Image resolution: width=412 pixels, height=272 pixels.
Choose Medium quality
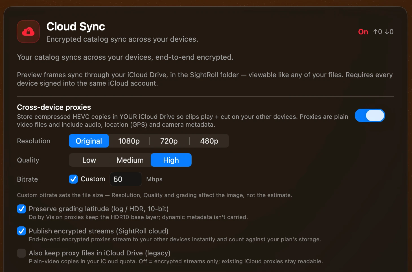click(130, 160)
